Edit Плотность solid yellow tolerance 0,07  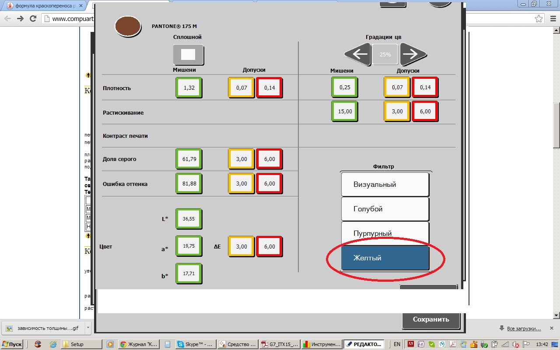click(x=241, y=87)
